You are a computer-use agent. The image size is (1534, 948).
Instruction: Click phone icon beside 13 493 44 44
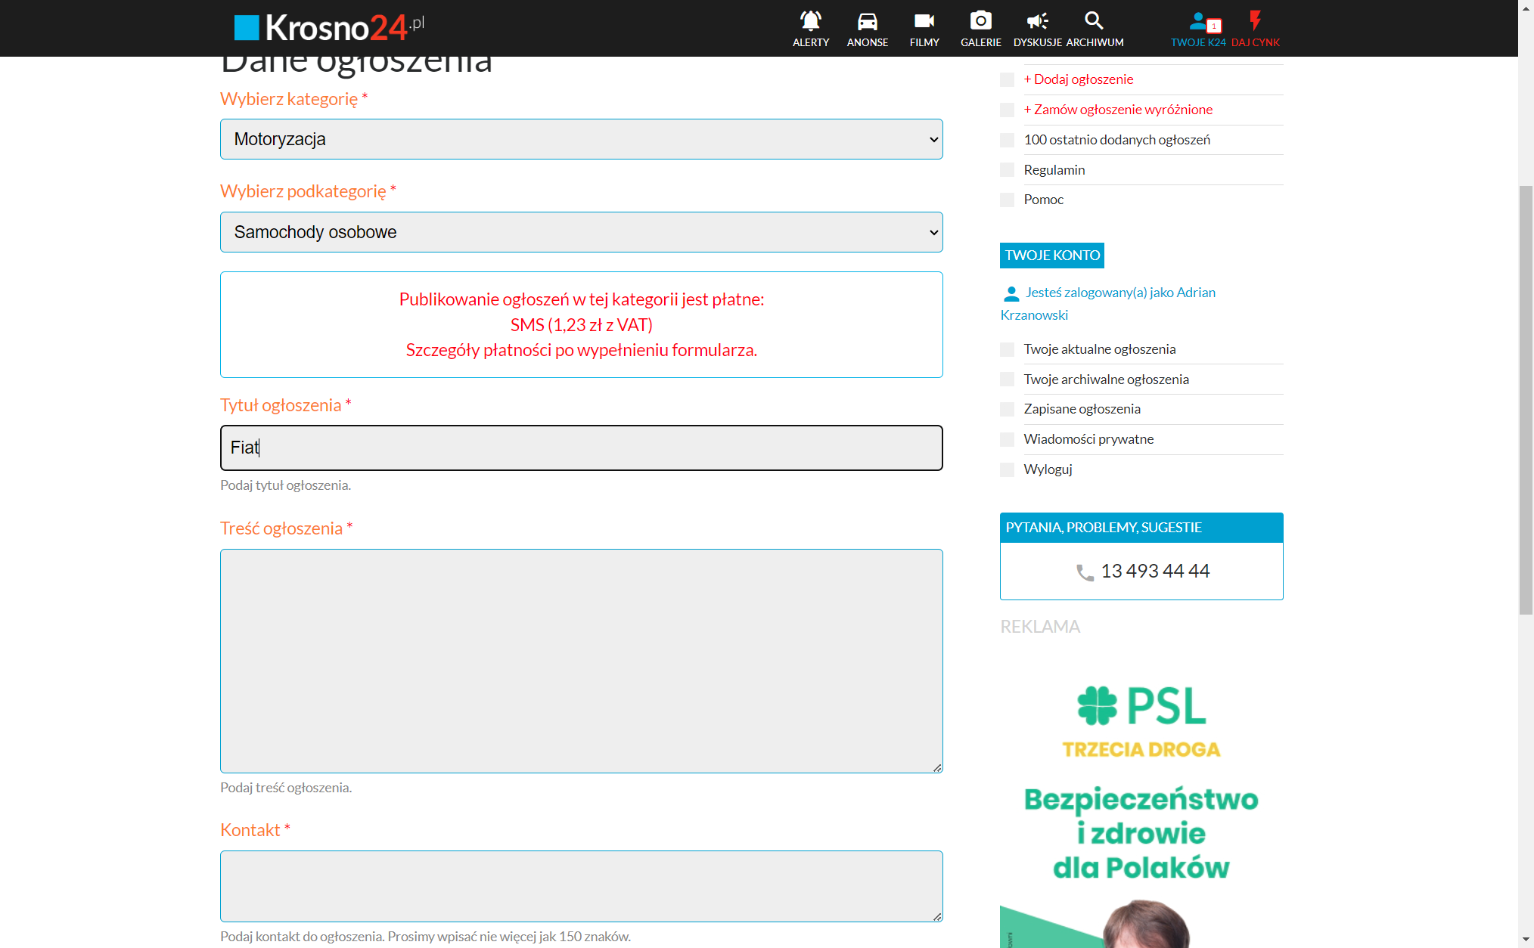point(1085,572)
